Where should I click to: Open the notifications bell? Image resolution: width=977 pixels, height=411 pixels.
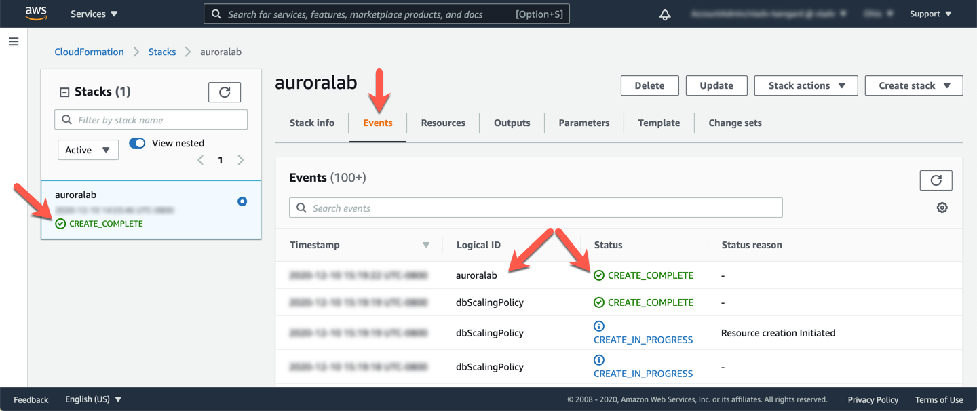click(x=665, y=14)
